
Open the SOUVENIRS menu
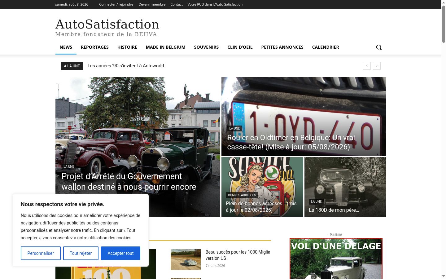click(207, 47)
